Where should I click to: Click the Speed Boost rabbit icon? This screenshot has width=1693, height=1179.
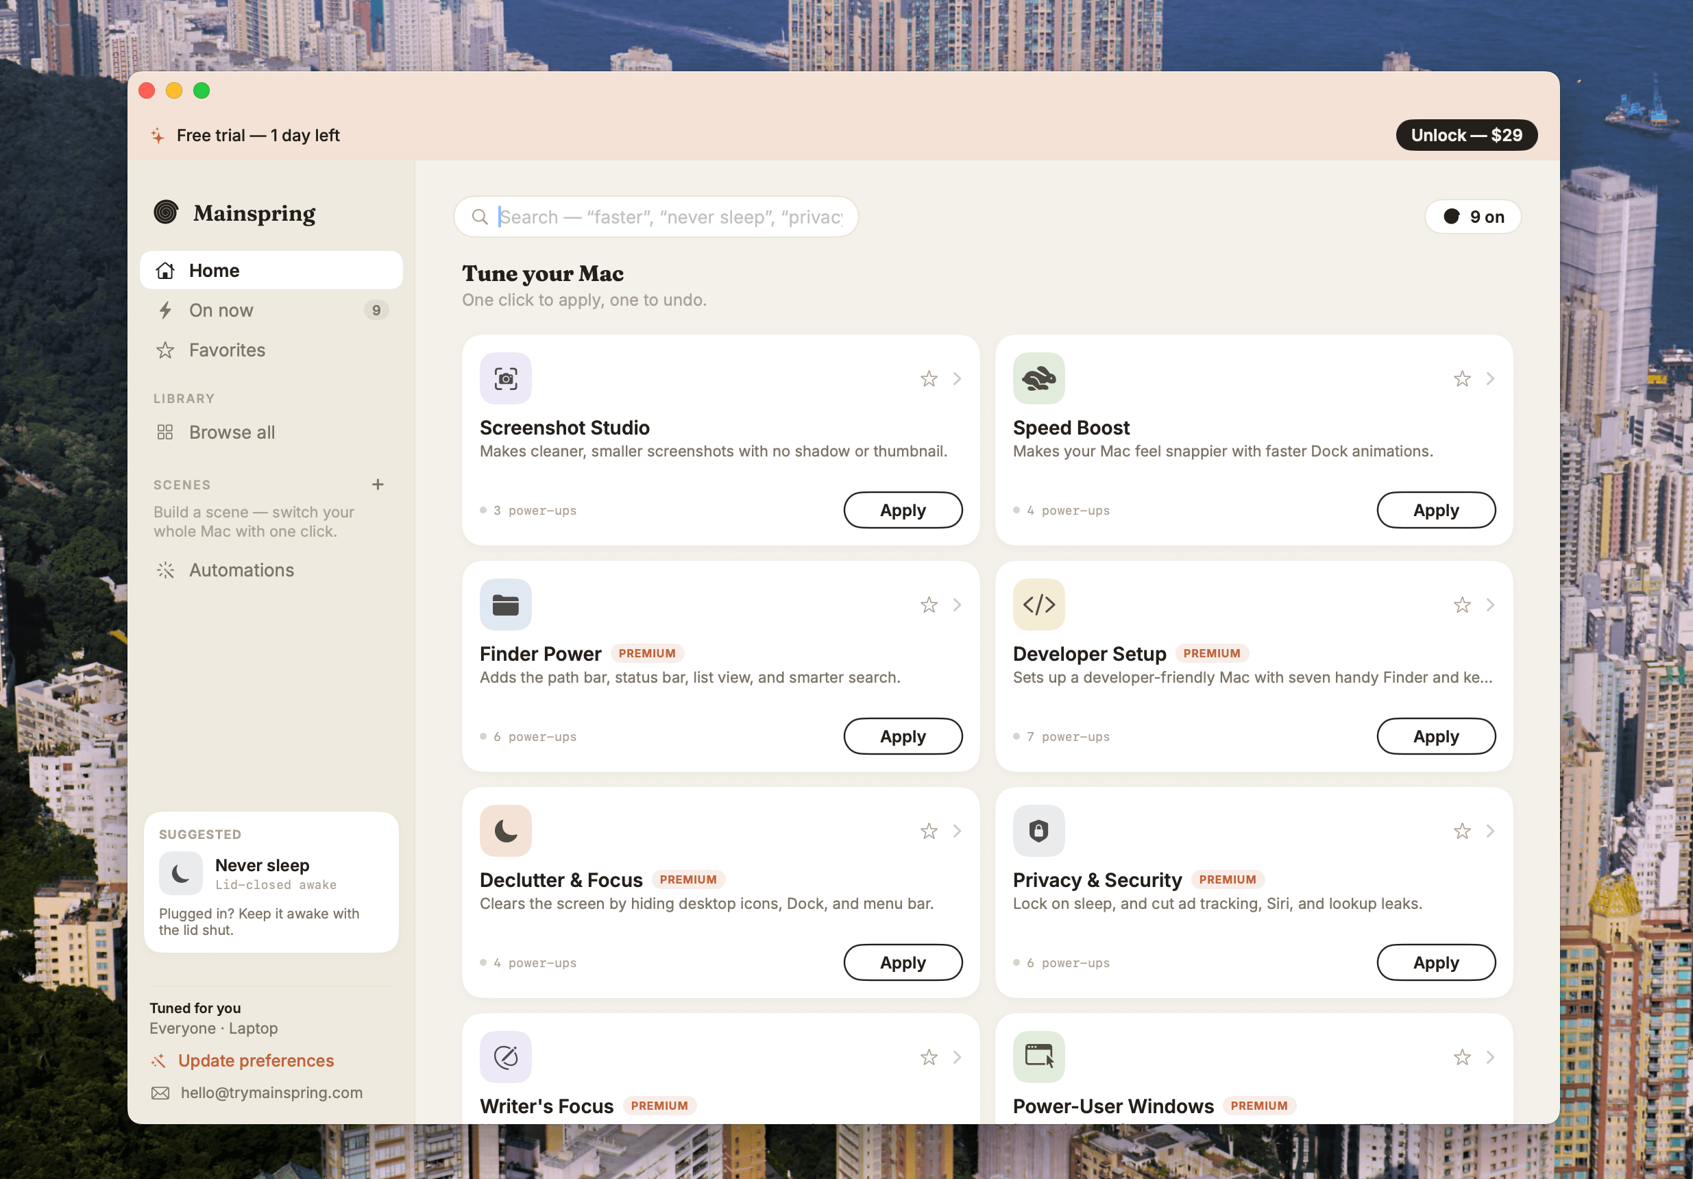pyautogui.click(x=1038, y=378)
